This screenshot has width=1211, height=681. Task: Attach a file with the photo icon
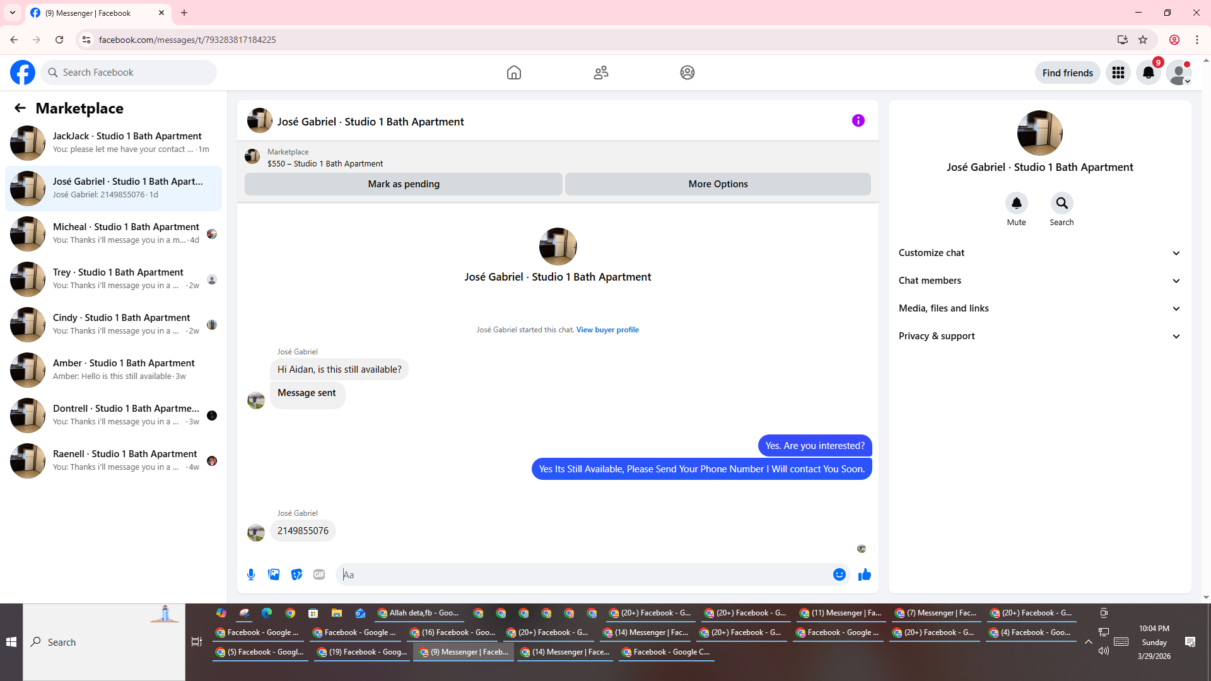coord(274,574)
